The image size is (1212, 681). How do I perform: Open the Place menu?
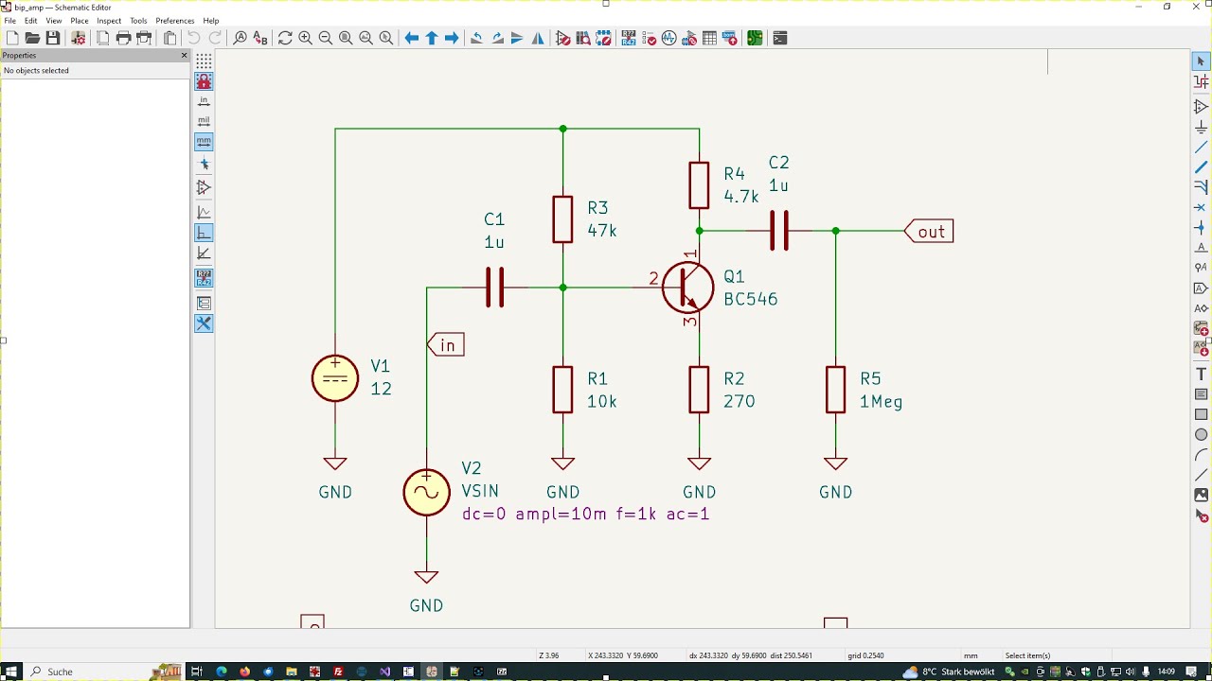click(x=80, y=21)
